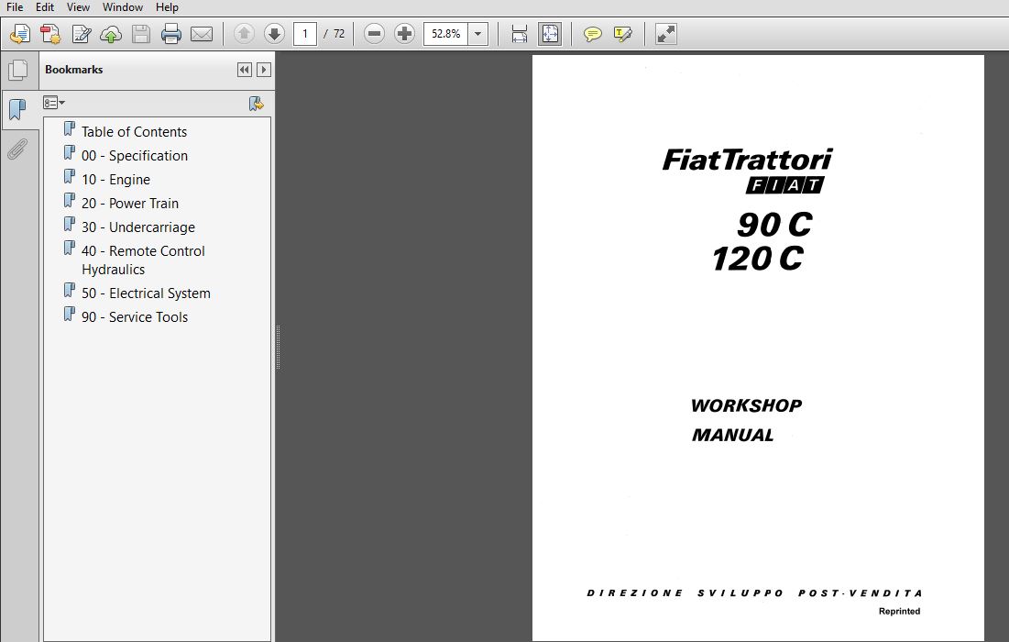This screenshot has height=642, width=1009.
Task: Click the bookmark icon beside Table of Contents
Action: tap(70, 129)
